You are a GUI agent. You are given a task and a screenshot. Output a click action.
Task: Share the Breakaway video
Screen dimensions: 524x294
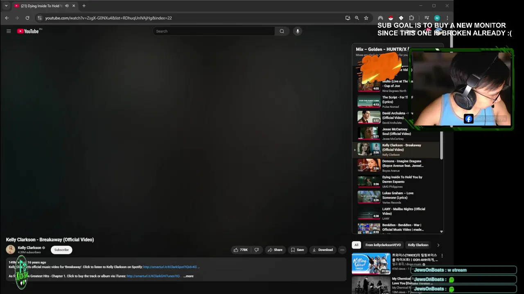pyautogui.click(x=275, y=250)
